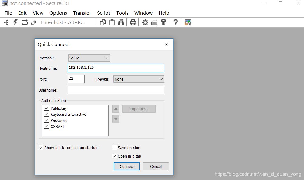The image size is (304, 180).
Task: Open the File menu
Action: [8, 13]
